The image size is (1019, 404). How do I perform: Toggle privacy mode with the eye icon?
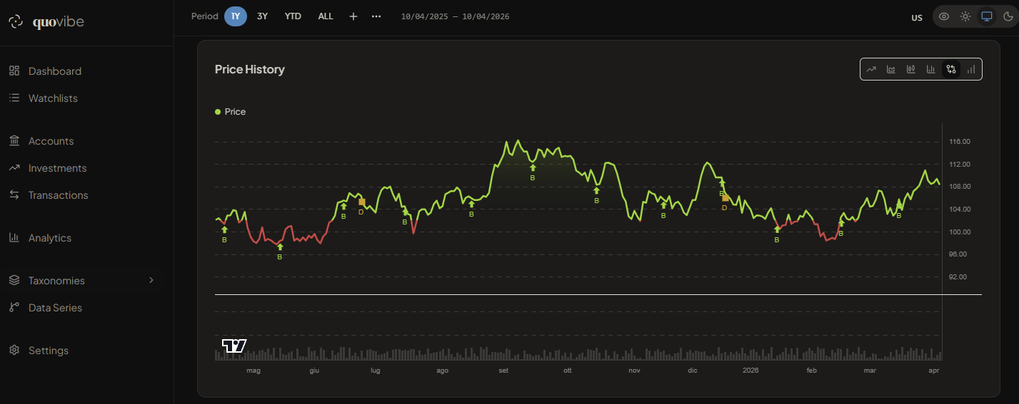point(944,16)
